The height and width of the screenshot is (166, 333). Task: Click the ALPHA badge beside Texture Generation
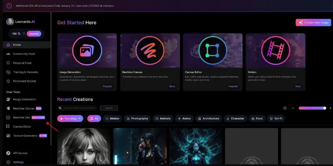(43, 136)
